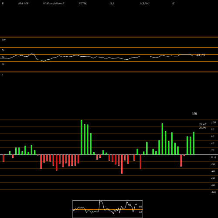218x218 pixels.
Task: Click the RSI axis label 50
Action: [x=3, y=57]
